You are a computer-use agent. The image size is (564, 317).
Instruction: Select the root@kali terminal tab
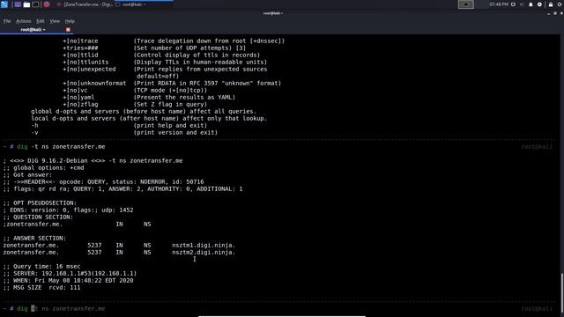pyautogui.click(x=36, y=30)
